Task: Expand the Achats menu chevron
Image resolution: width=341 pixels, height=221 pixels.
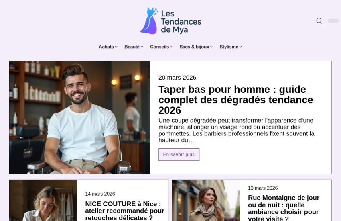Action: pyautogui.click(x=116, y=47)
